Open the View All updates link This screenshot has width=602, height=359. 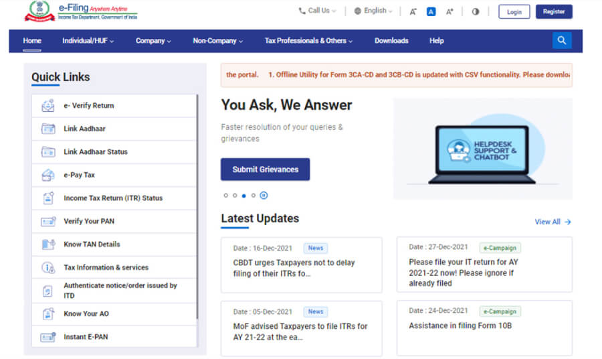click(553, 222)
